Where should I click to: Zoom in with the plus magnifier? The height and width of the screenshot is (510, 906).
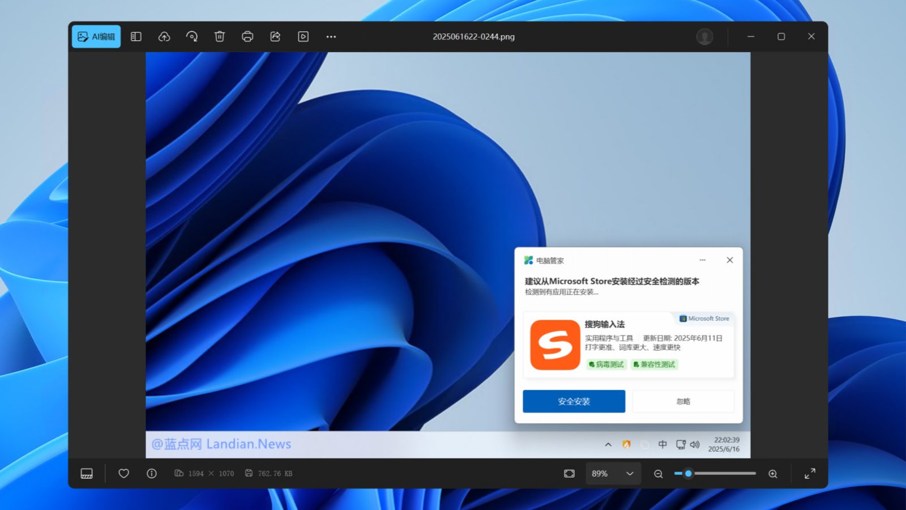[773, 474]
